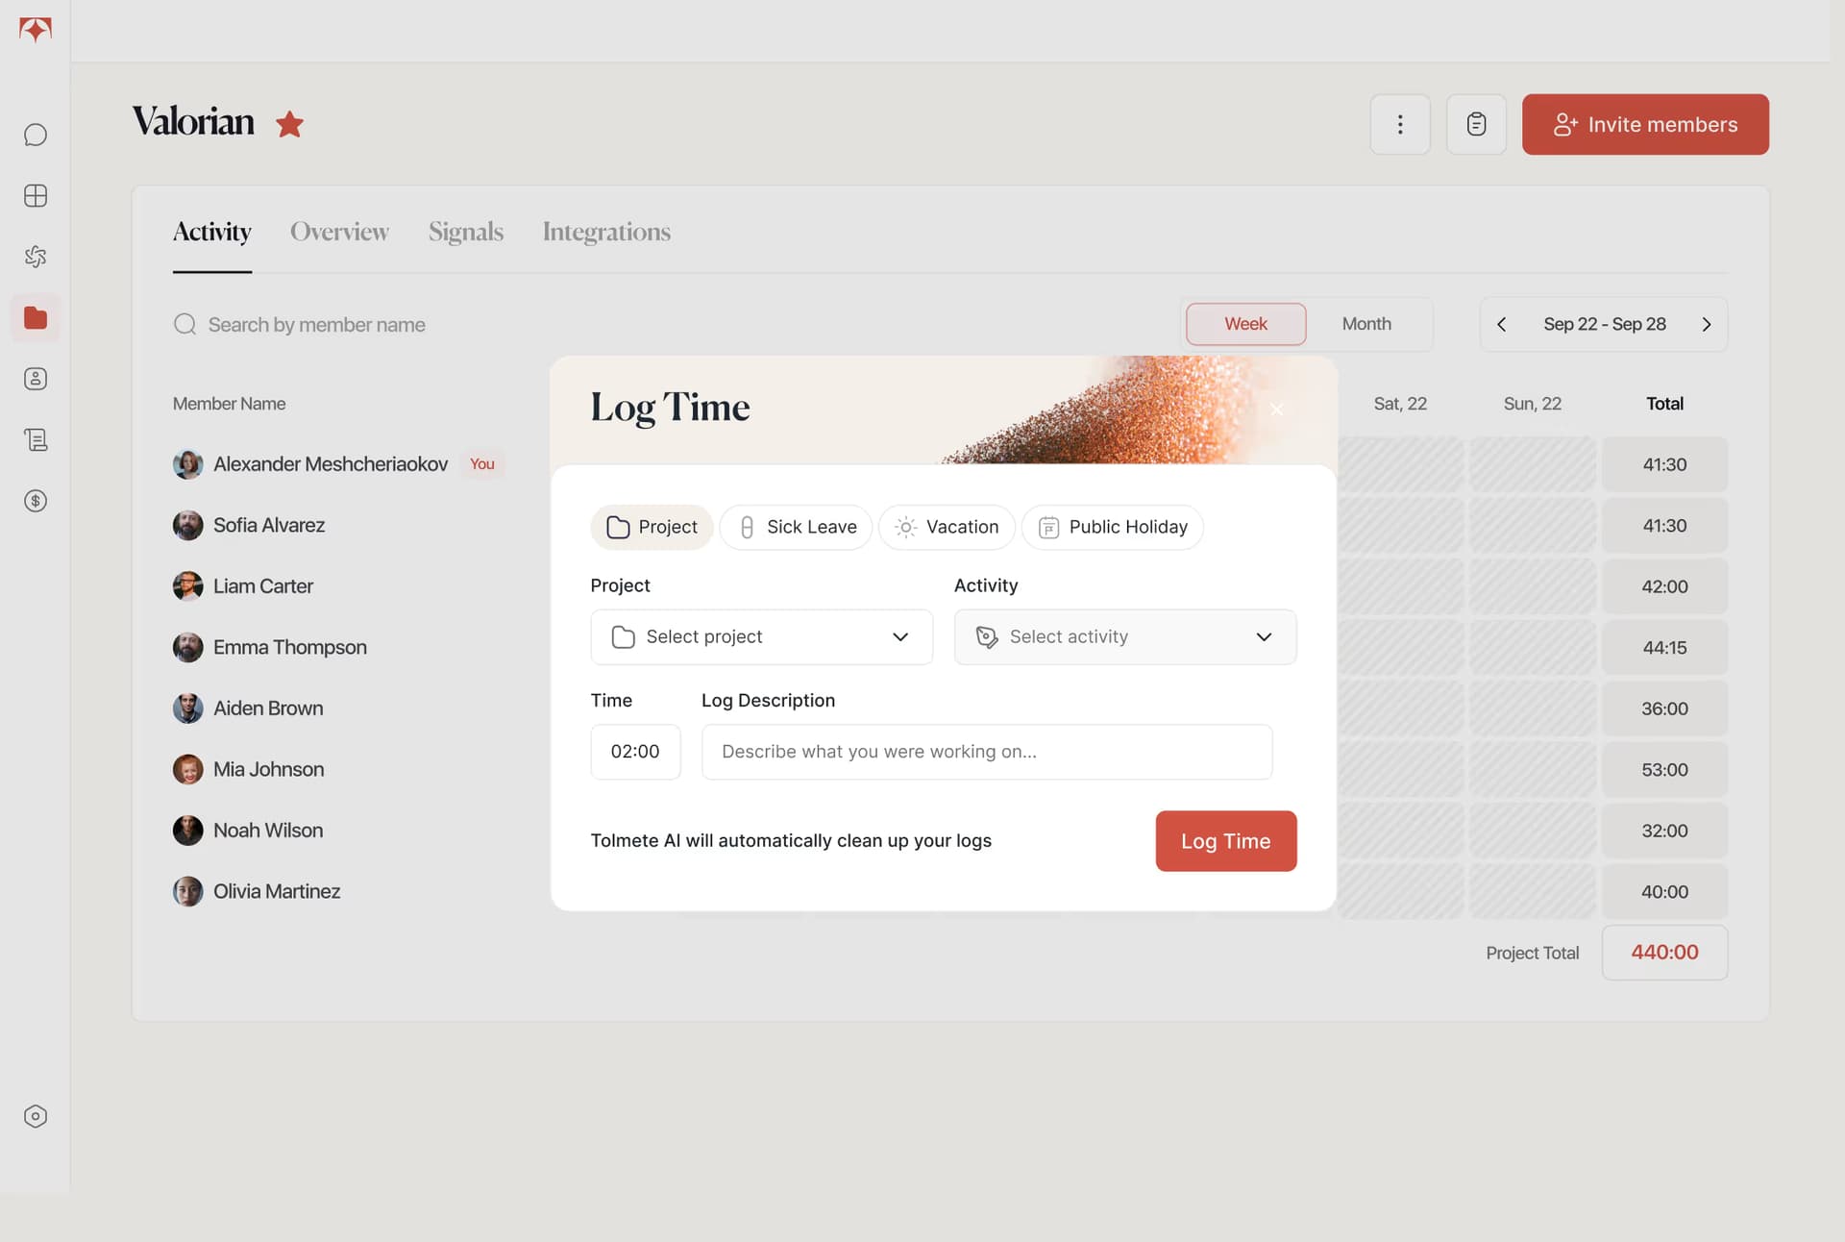Open the Signals tab
Viewport: 1845px width, 1242px height.
pyautogui.click(x=466, y=232)
